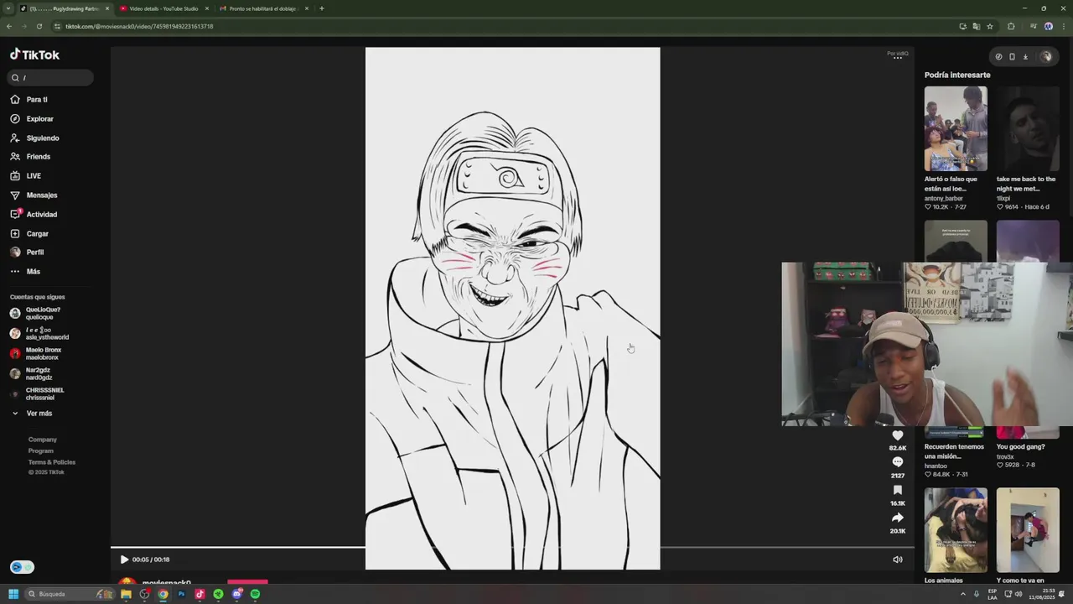Toggle the extension switch at bottom-left
The height and width of the screenshot is (604, 1073).
[x=22, y=567]
